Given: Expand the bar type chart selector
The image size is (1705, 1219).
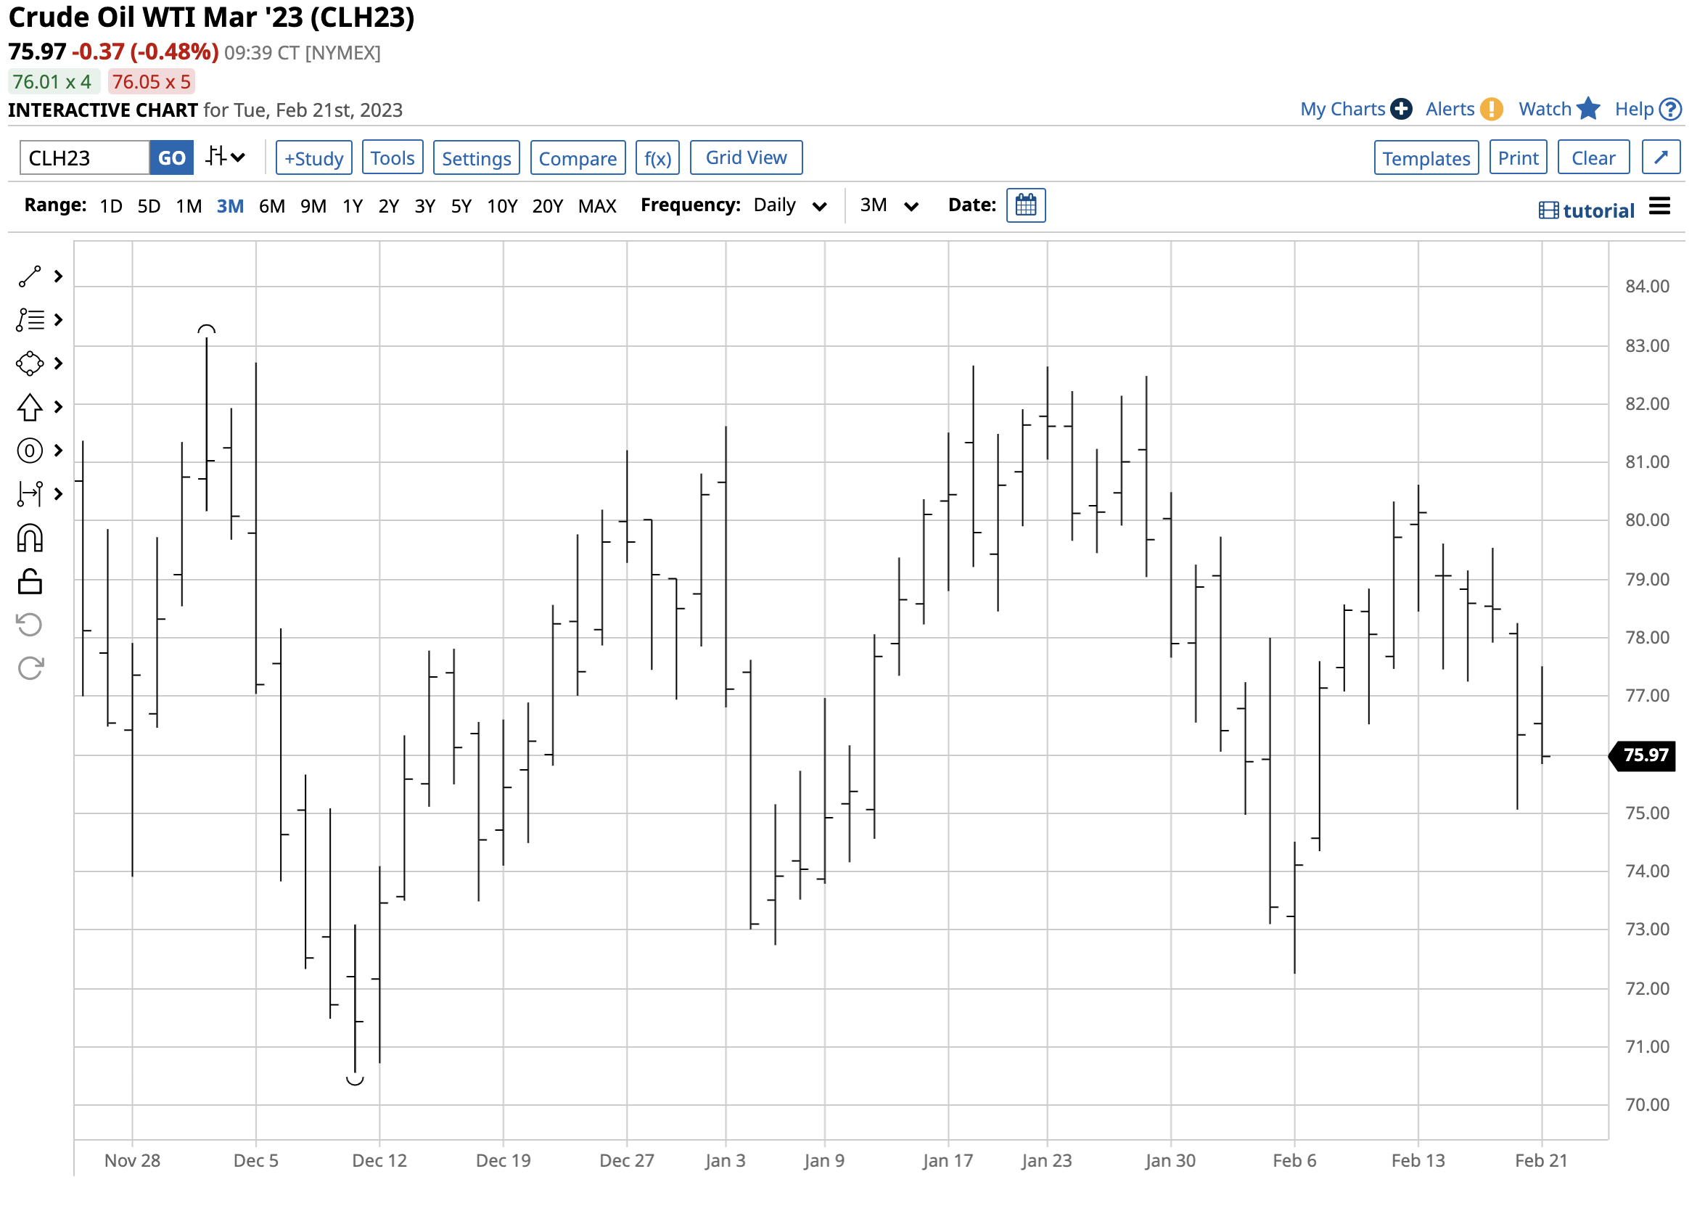Looking at the screenshot, I should coord(226,157).
